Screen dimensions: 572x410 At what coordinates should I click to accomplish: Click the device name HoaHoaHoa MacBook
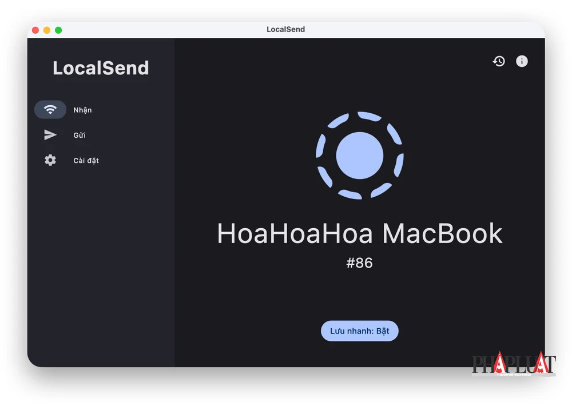tap(359, 233)
